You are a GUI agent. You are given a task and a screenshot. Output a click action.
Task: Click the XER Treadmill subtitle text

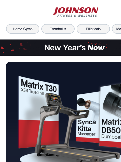pos(32,91)
